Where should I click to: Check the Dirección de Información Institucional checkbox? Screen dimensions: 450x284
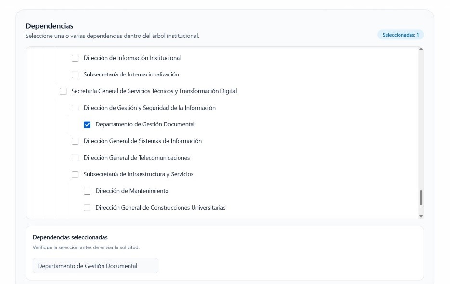(x=75, y=58)
